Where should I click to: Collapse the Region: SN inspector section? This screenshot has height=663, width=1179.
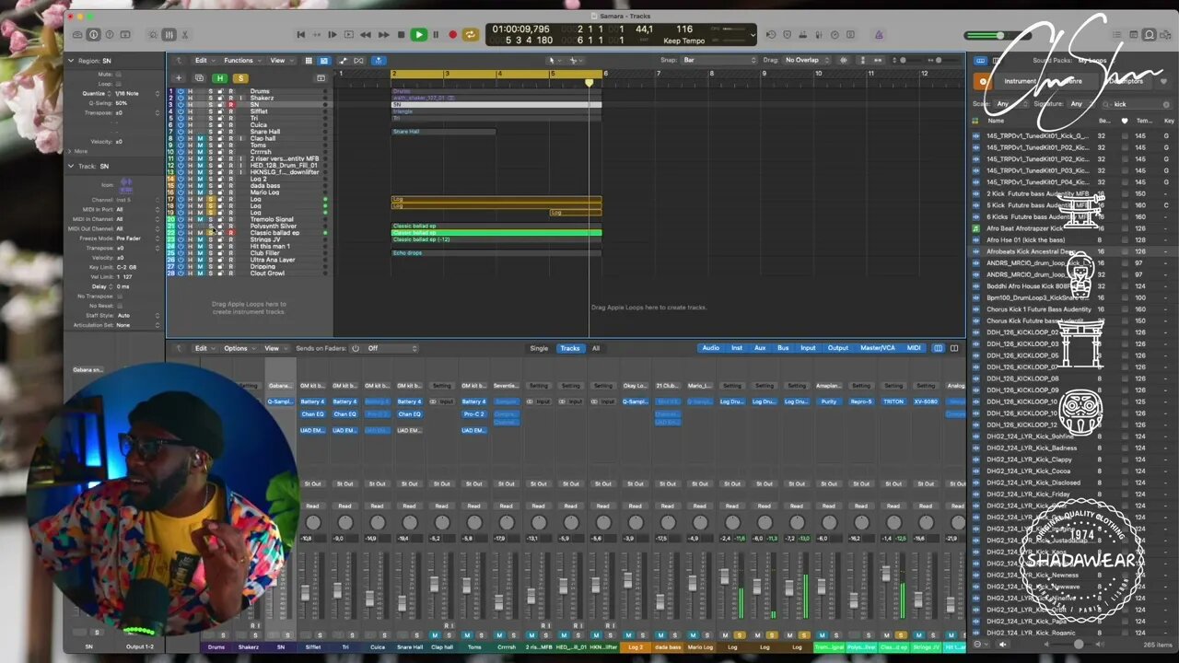pyautogui.click(x=71, y=61)
